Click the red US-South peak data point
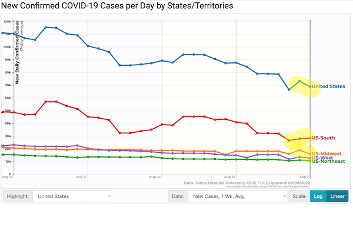 pos(46,102)
